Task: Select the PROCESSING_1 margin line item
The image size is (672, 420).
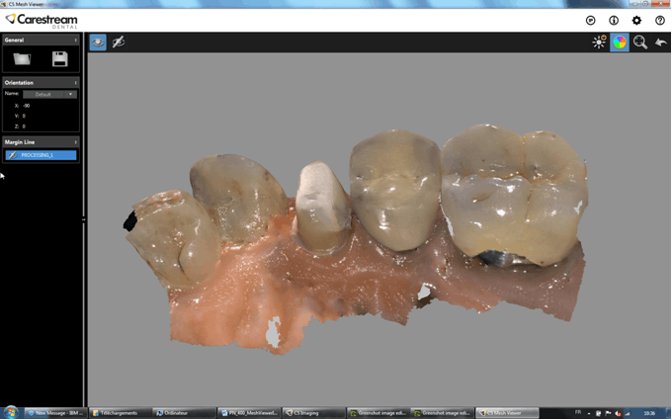Action: coord(42,155)
